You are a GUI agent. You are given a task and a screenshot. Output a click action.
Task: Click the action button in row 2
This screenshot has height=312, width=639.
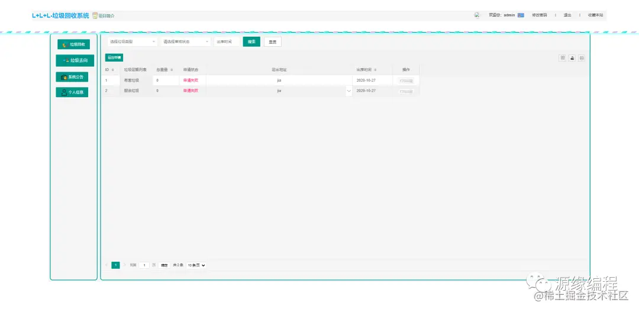pyautogui.click(x=406, y=91)
